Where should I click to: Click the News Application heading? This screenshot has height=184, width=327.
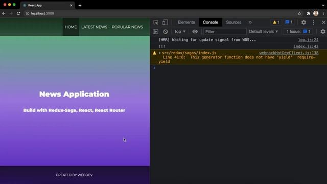(x=74, y=94)
